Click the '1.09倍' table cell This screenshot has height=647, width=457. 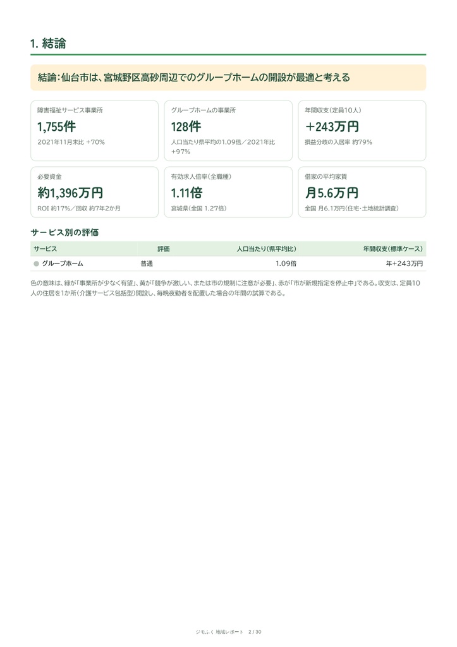point(286,263)
